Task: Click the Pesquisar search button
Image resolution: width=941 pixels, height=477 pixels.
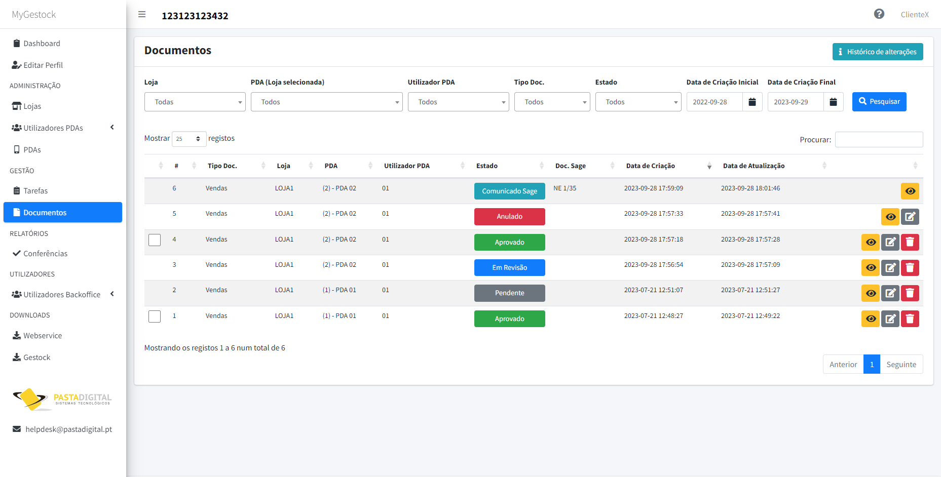Action: point(879,102)
